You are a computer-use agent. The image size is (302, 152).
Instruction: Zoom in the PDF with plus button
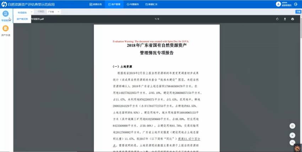coord(292,135)
